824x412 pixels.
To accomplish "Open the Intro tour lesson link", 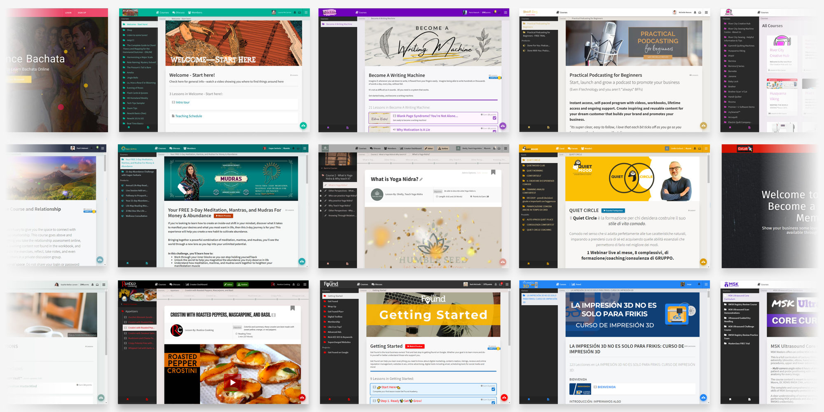I will click(182, 102).
